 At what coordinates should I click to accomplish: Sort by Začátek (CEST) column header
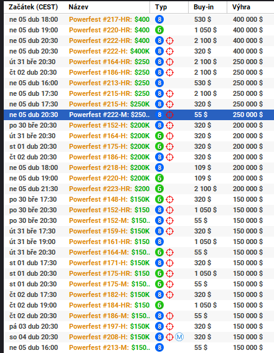[33, 7]
